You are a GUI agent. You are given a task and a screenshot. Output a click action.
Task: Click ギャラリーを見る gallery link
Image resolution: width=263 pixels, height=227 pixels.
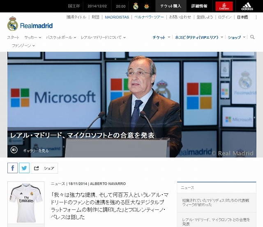[36, 151]
